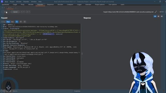Switch to the Comparer tab
Viewport: 166px width, 93px height.
coord(70,5)
